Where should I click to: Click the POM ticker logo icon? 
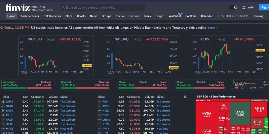pyautogui.click(x=100, y=102)
